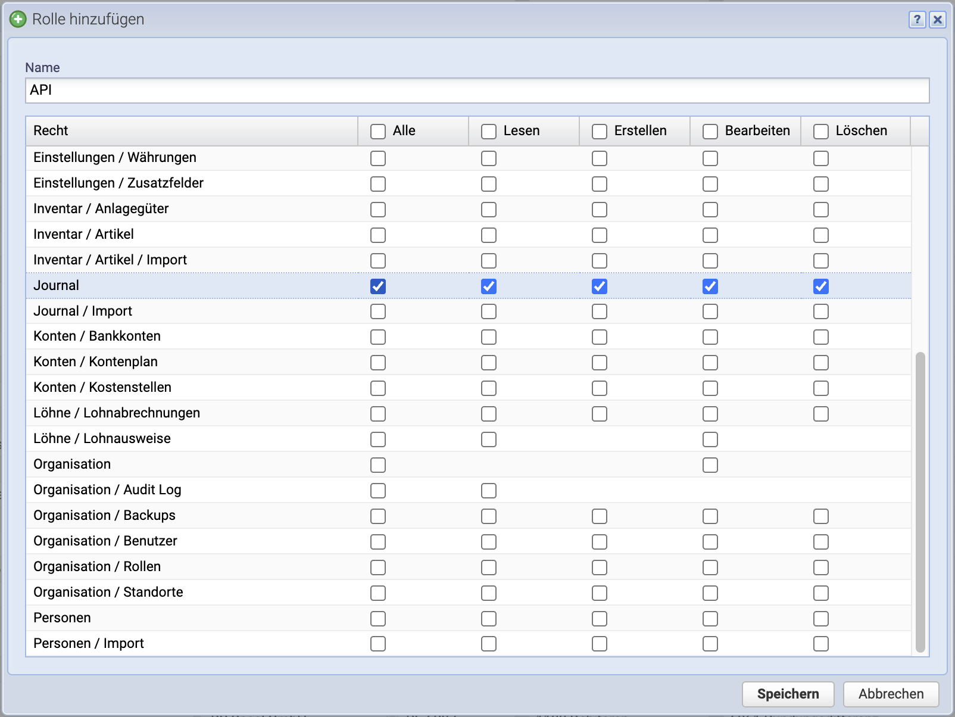
Task: Select the Inventar / Artikel / Import label
Action: [x=110, y=260]
